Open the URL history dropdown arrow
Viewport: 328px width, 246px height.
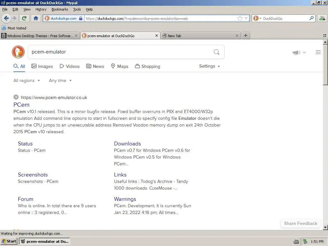[x=246, y=18]
